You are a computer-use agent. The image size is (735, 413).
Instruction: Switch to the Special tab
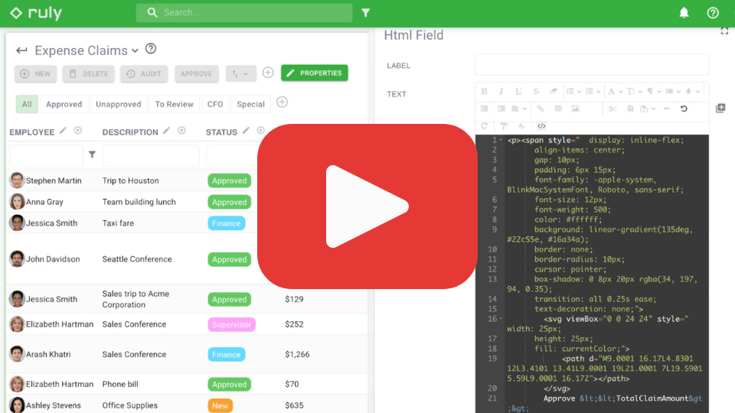click(x=250, y=104)
